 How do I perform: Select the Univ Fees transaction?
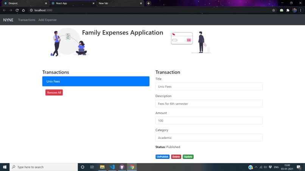tap(96, 81)
